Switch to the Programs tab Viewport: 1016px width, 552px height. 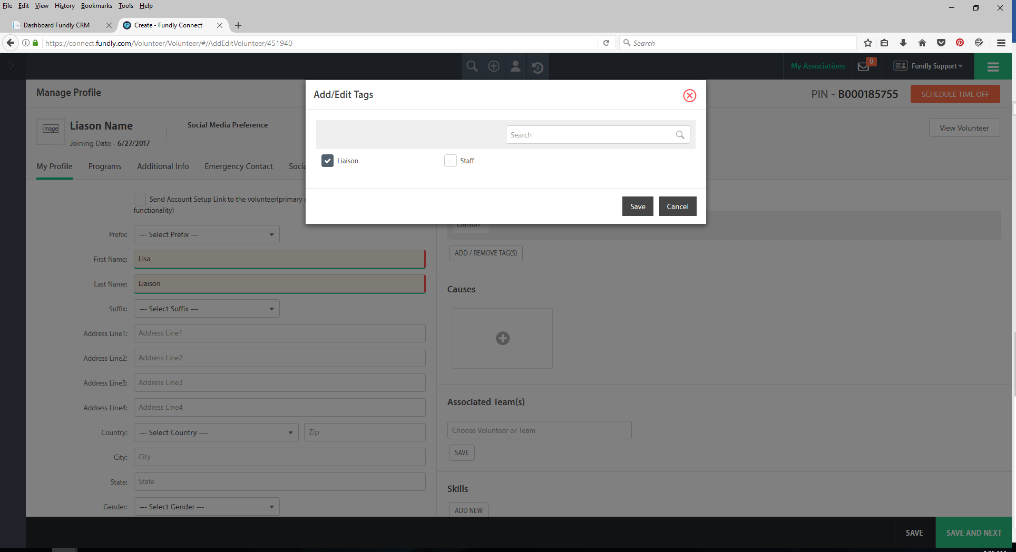(105, 166)
